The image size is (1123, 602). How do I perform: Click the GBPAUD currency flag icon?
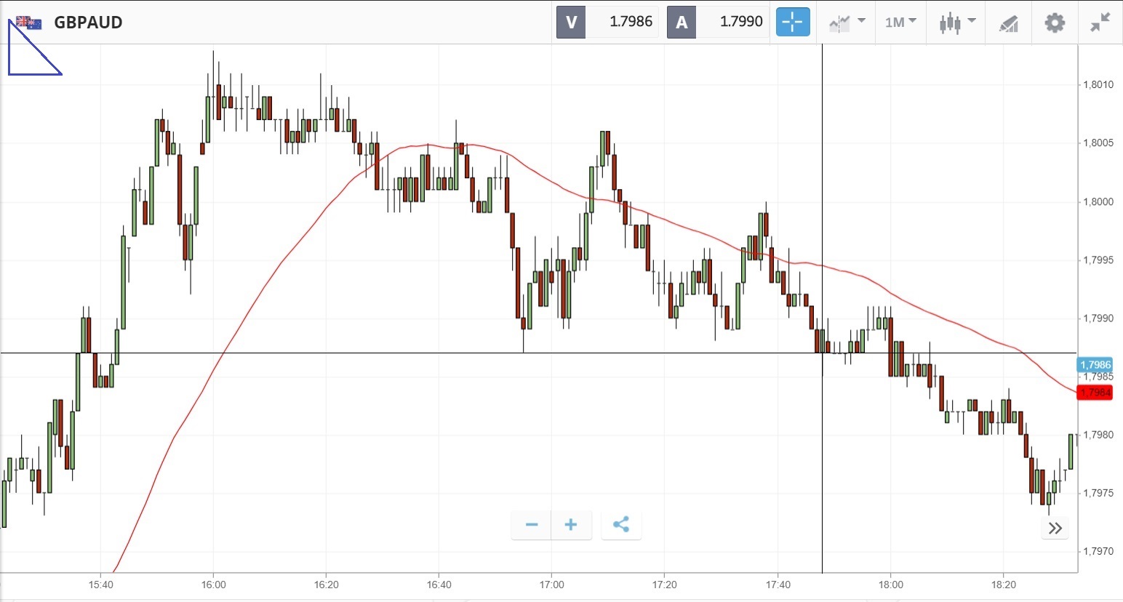coord(29,23)
